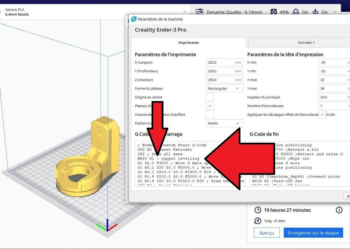Click the Cura logo in dialog title
This screenshot has height=249, width=350.
click(133, 19)
